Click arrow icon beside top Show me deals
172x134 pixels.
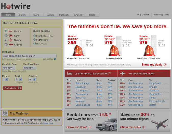tap(165, 65)
